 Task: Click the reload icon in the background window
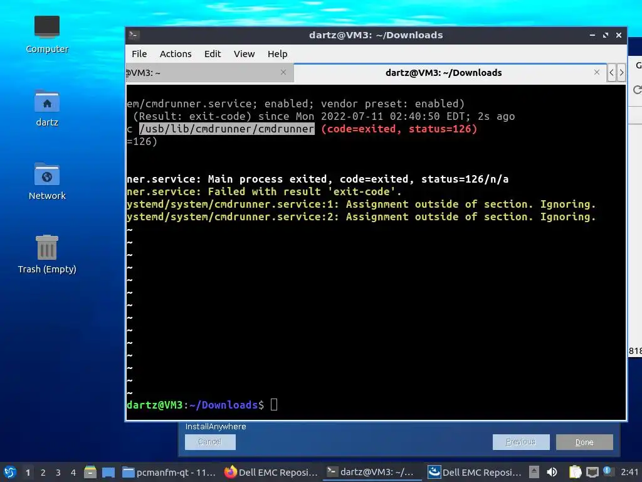(x=637, y=89)
